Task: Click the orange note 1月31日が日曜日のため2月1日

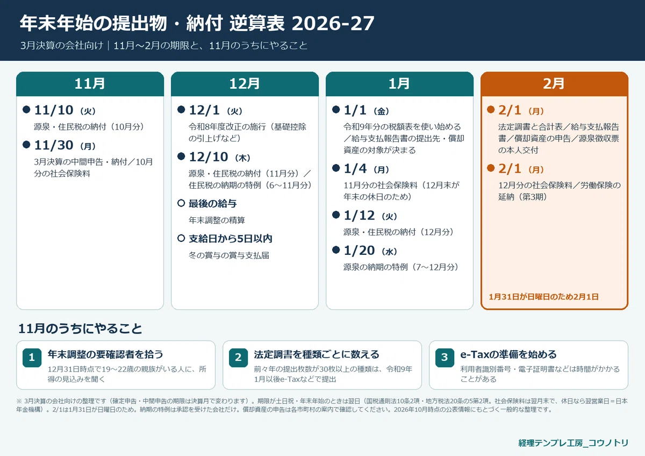Action: pyautogui.click(x=544, y=296)
